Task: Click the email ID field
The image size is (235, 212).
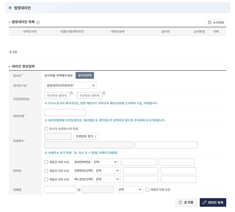Action: coord(60,189)
